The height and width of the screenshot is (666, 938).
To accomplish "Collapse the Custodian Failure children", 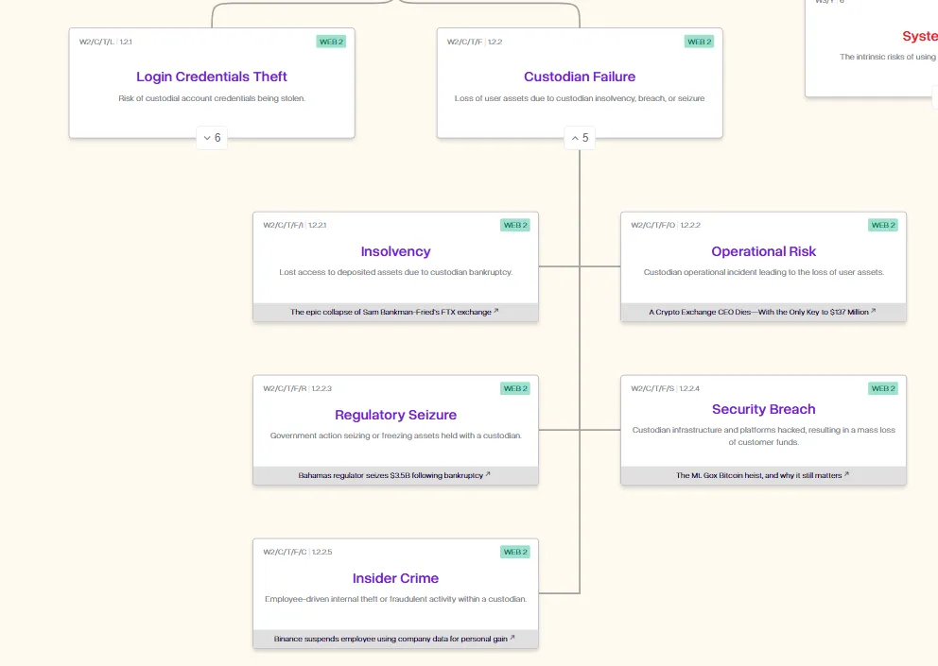I will [580, 138].
